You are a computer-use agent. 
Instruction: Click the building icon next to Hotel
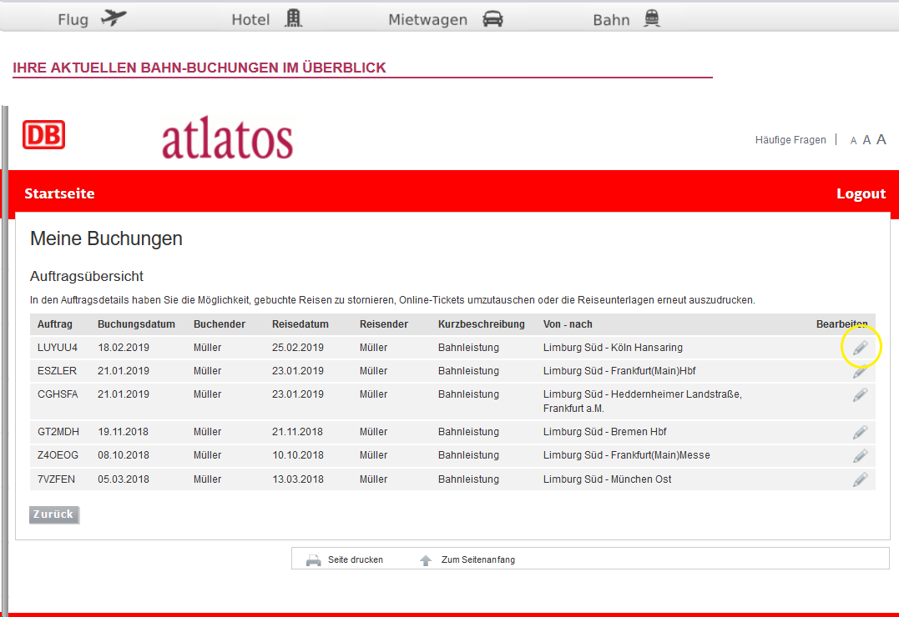[x=294, y=18]
